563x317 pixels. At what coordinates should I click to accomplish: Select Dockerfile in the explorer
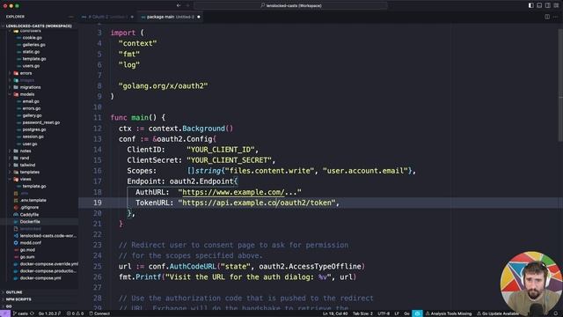[30, 222]
